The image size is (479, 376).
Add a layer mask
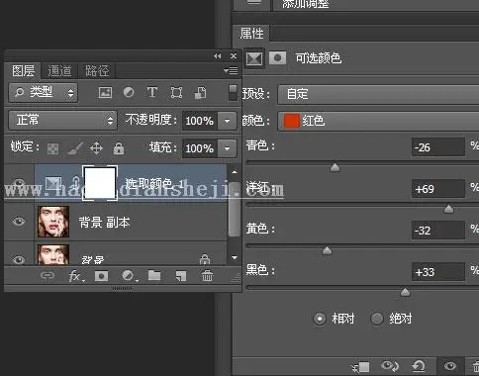click(x=101, y=276)
